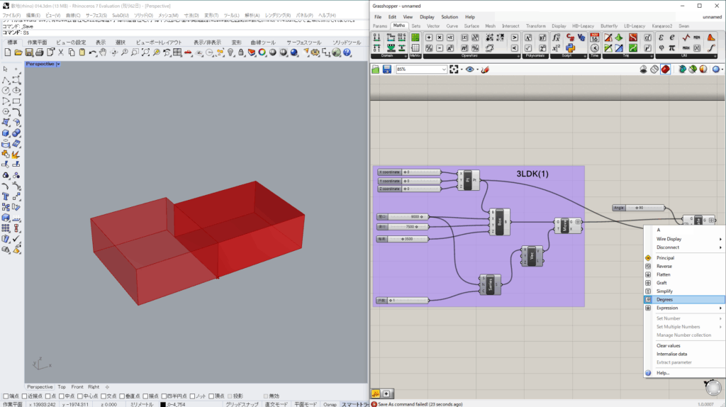Toggle the 中点 osnap checkbox

62,396
